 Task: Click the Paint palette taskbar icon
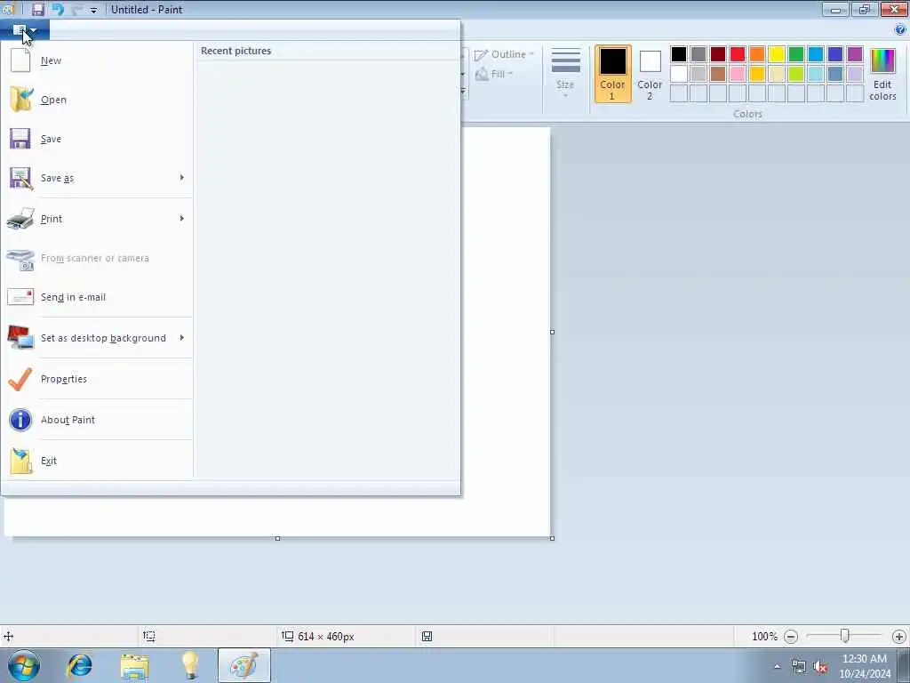244,665
